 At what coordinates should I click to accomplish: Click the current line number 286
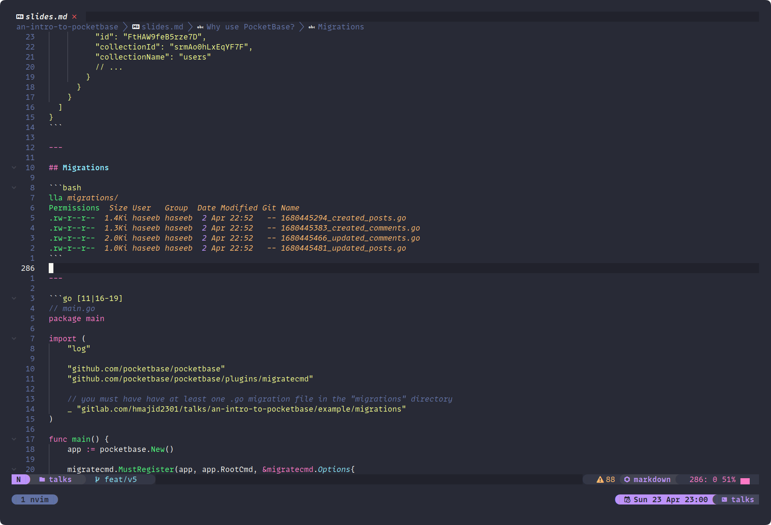click(x=28, y=268)
